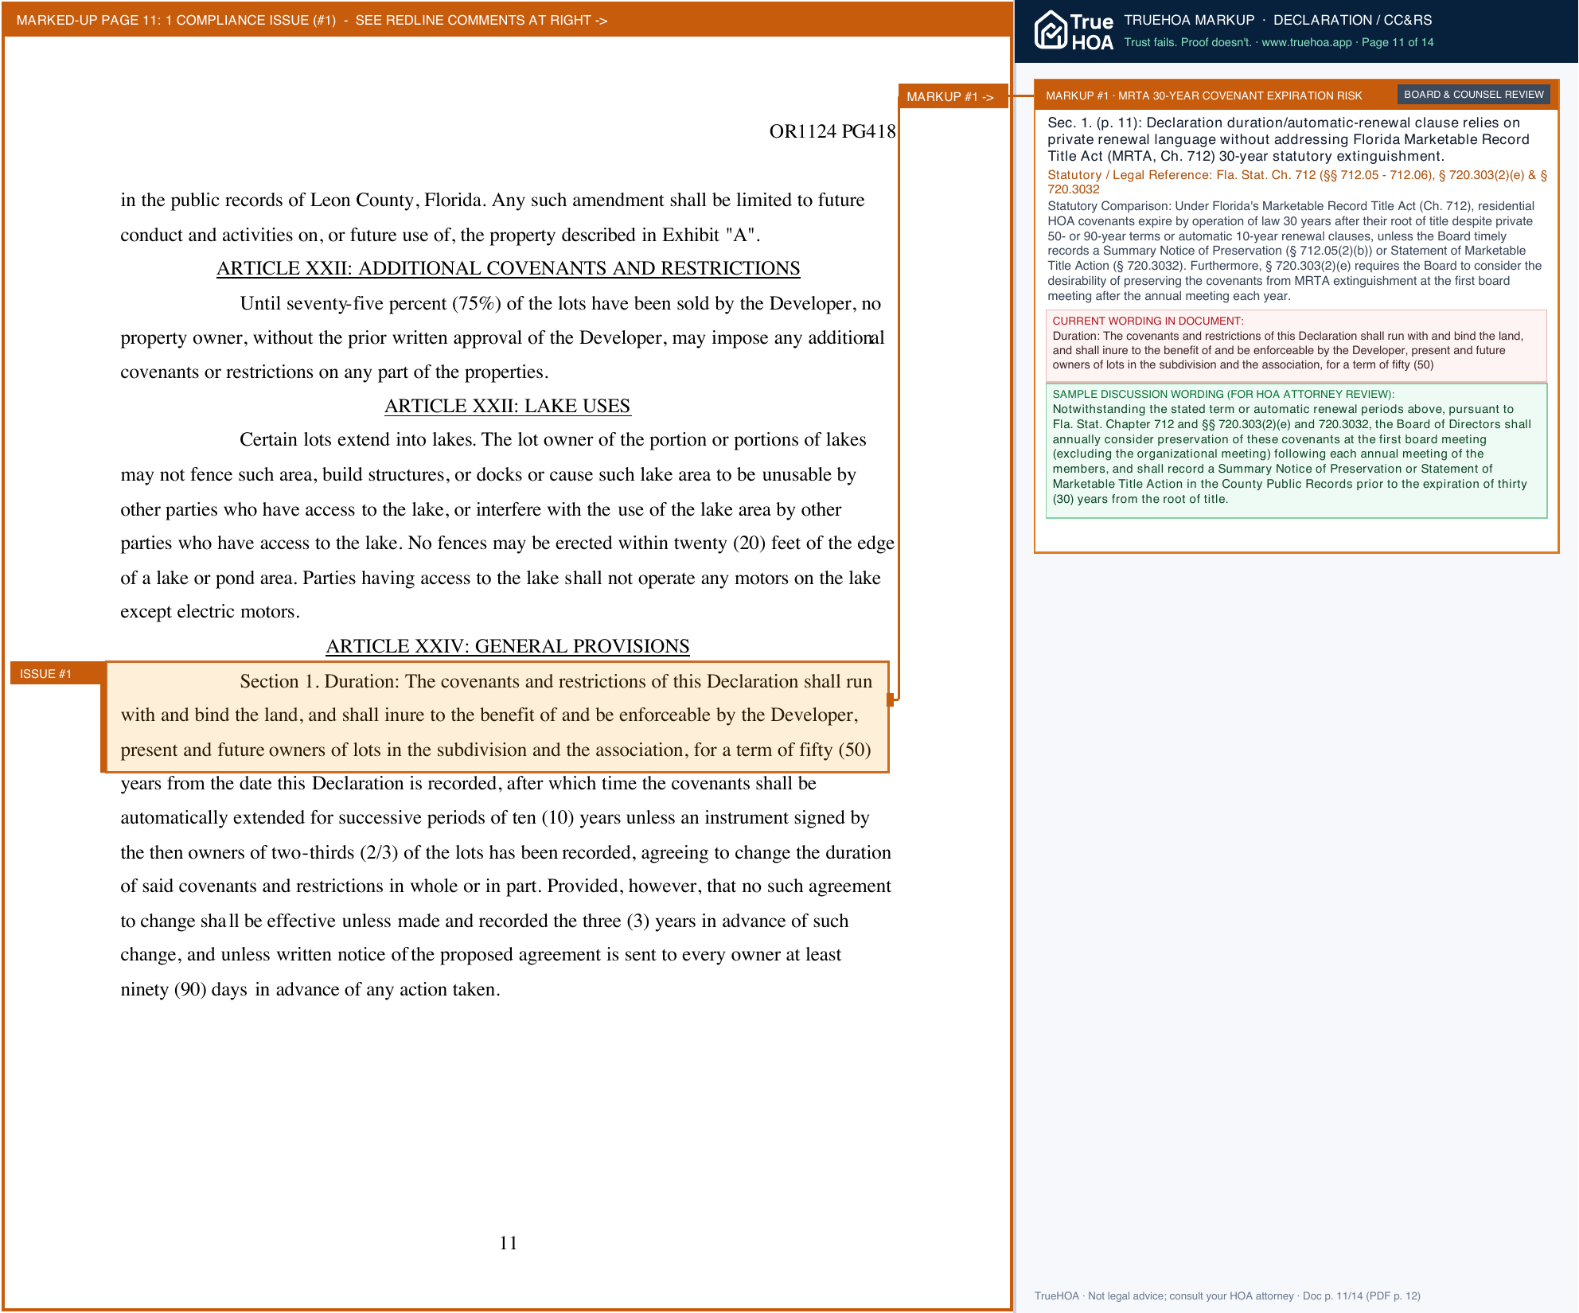Viewport: 1579px width, 1313px height.
Task: Click the Sample Discussion Wording green box
Action: (x=1296, y=450)
